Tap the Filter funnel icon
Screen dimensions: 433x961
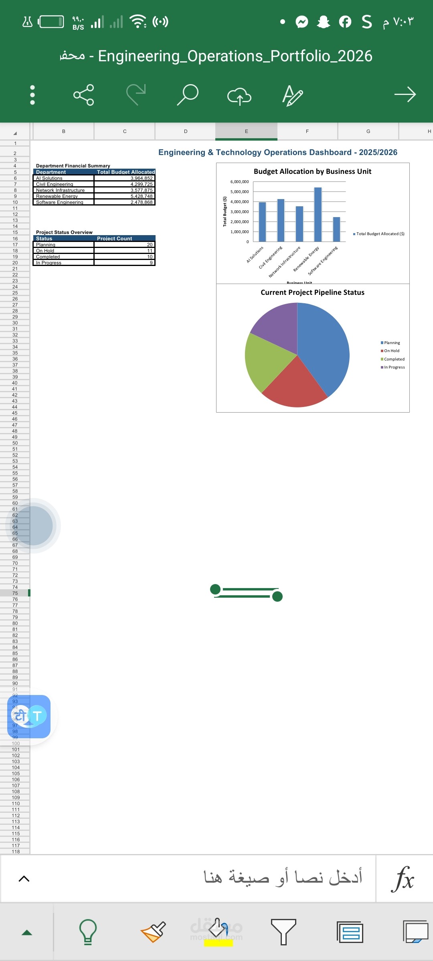click(283, 932)
